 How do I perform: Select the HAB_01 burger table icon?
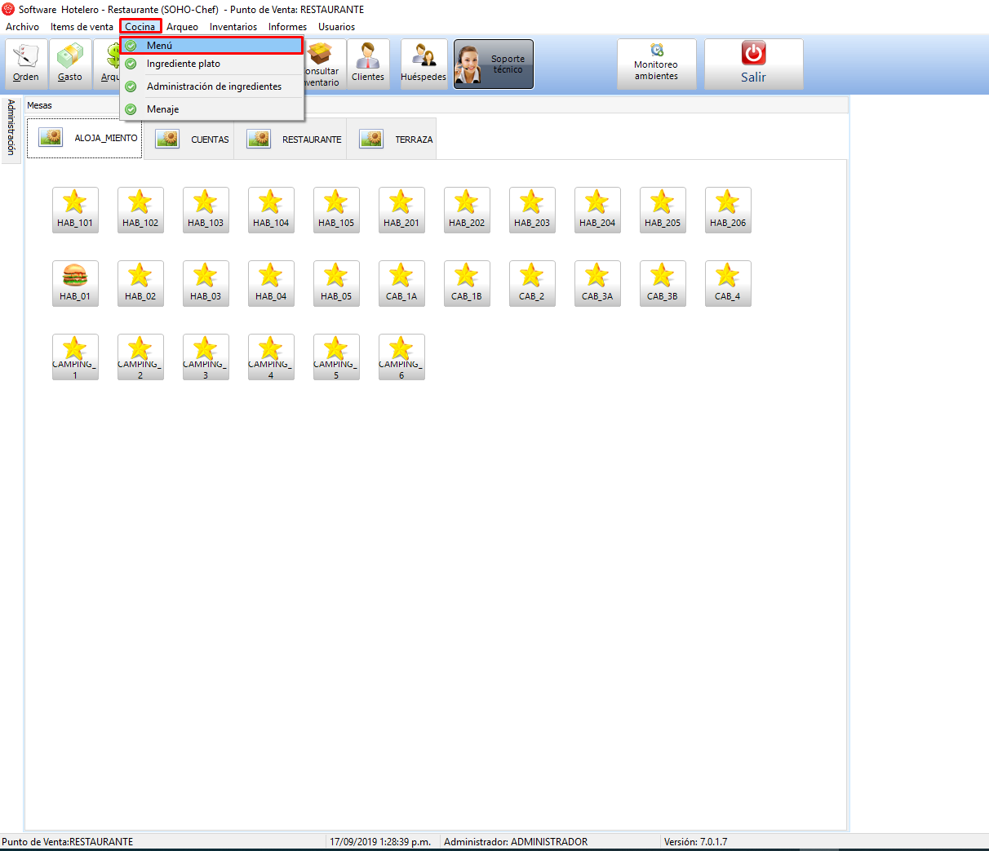pos(75,283)
